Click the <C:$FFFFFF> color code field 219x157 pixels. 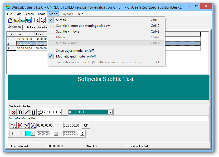(x=52, y=112)
